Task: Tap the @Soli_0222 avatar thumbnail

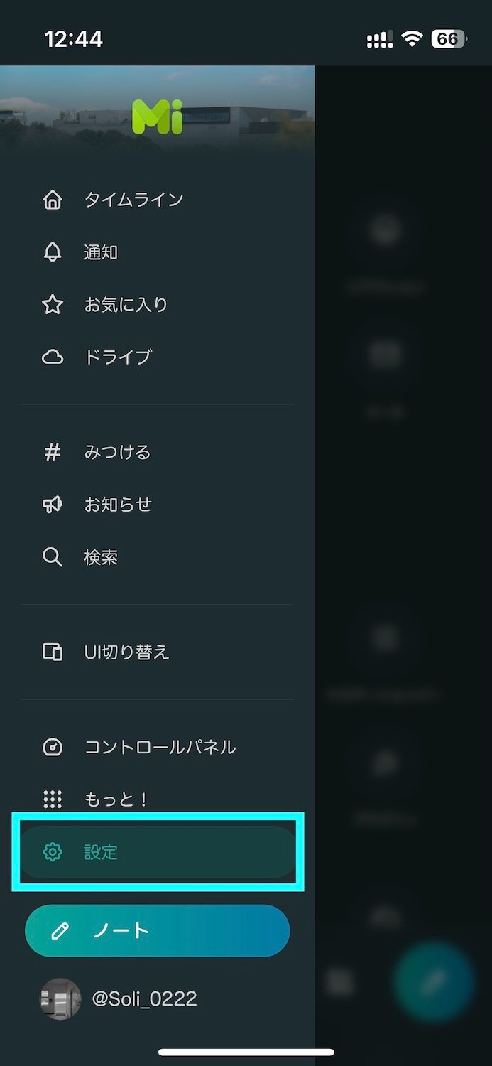Action: tap(60, 998)
